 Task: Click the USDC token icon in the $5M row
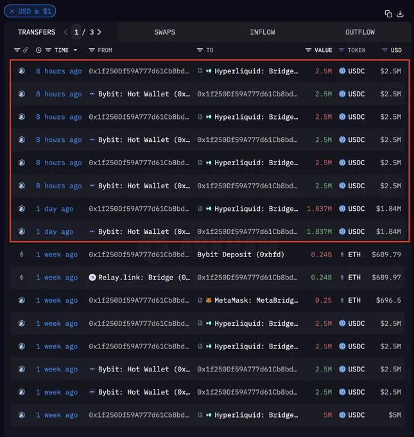click(343, 415)
